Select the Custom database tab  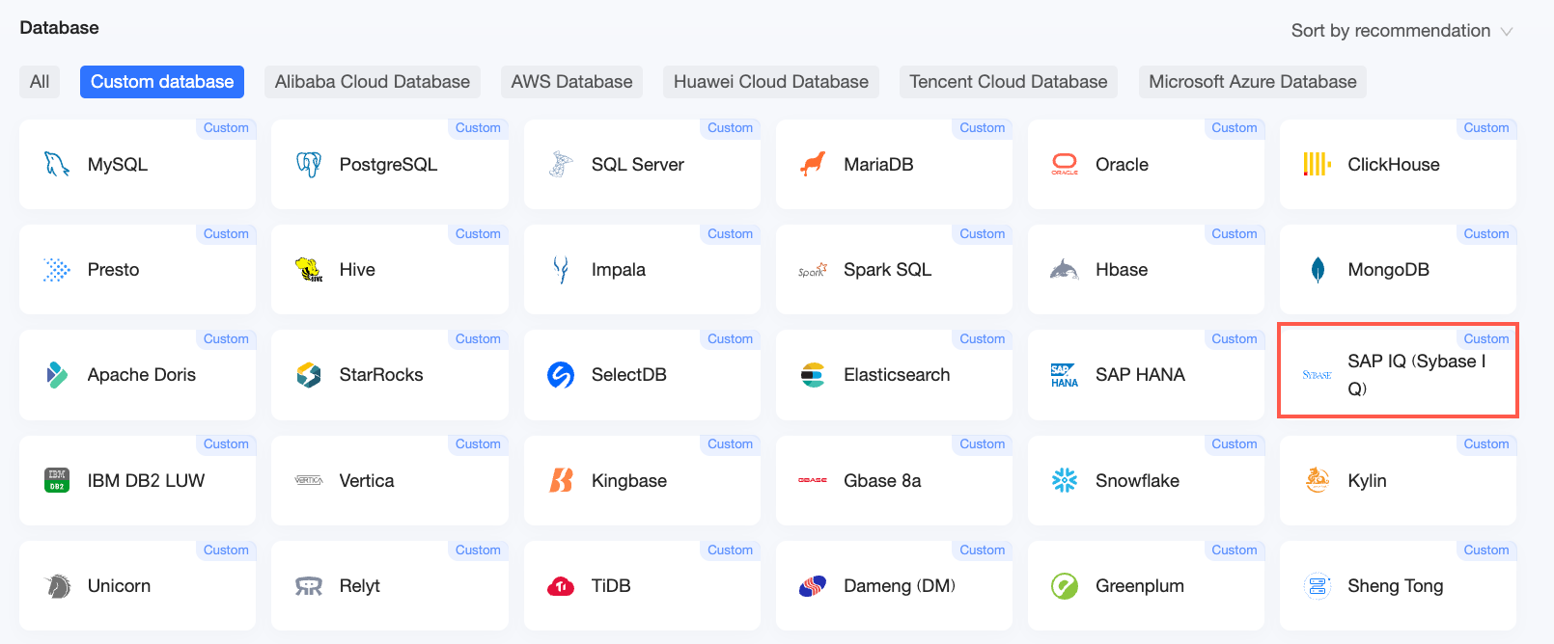(162, 82)
